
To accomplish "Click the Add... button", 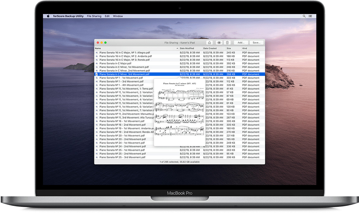I will (241, 43).
